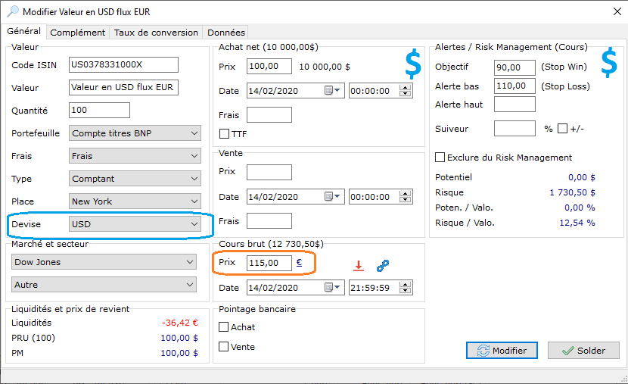Click the Alerte bas input field

pos(515,86)
